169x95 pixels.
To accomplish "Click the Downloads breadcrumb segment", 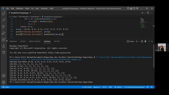I will (35, 17).
